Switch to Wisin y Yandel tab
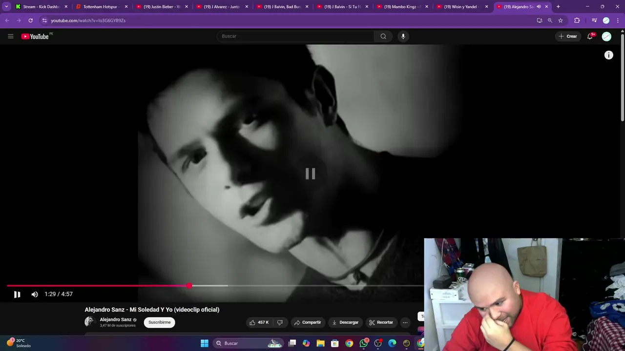Screen dimensions: 625x351 click(x=461, y=7)
